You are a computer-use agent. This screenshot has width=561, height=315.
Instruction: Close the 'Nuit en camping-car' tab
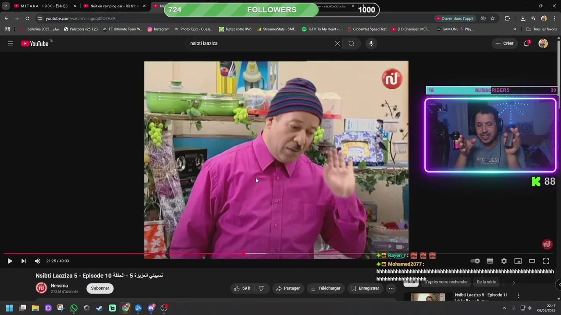coord(144,6)
